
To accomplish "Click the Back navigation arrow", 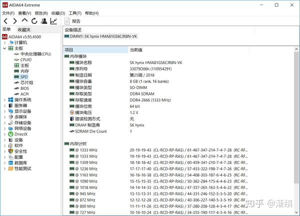I will [5, 21].
